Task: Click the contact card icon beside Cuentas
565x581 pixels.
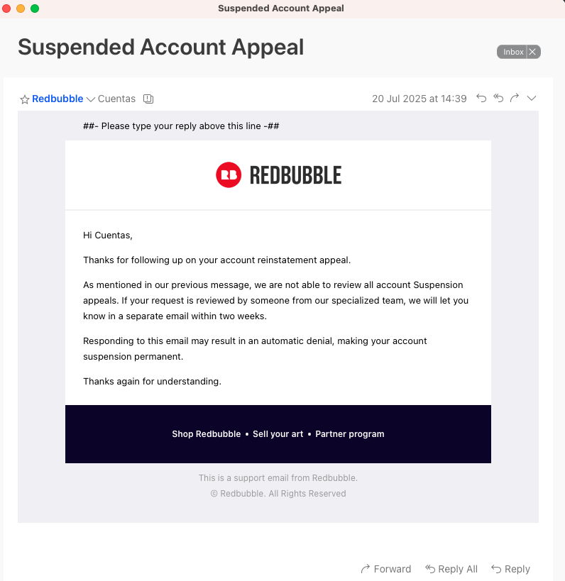Action: (x=148, y=99)
